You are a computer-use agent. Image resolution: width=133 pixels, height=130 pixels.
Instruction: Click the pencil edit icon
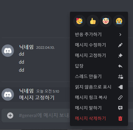click(x=120, y=45)
